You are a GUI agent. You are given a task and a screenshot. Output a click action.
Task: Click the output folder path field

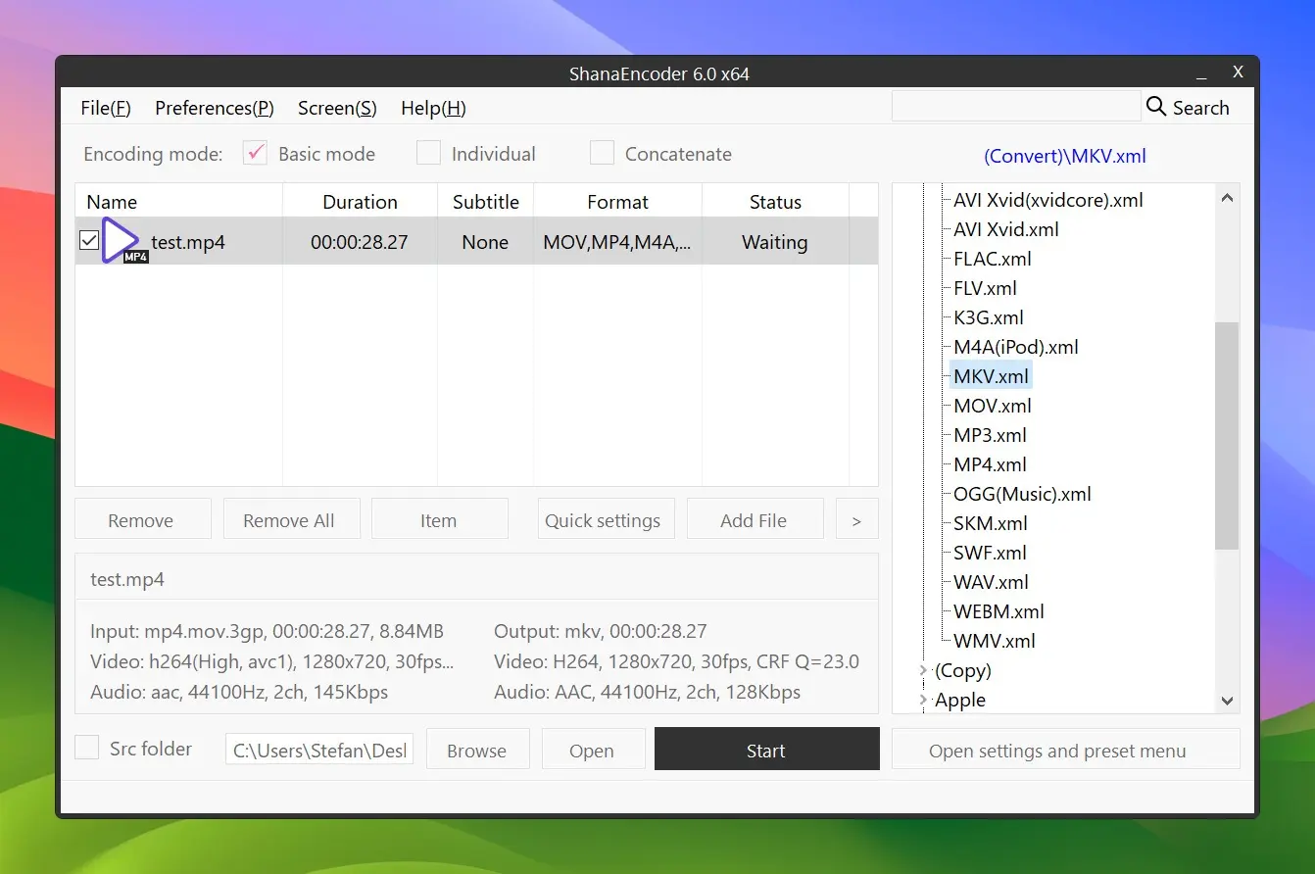(x=319, y=751)
